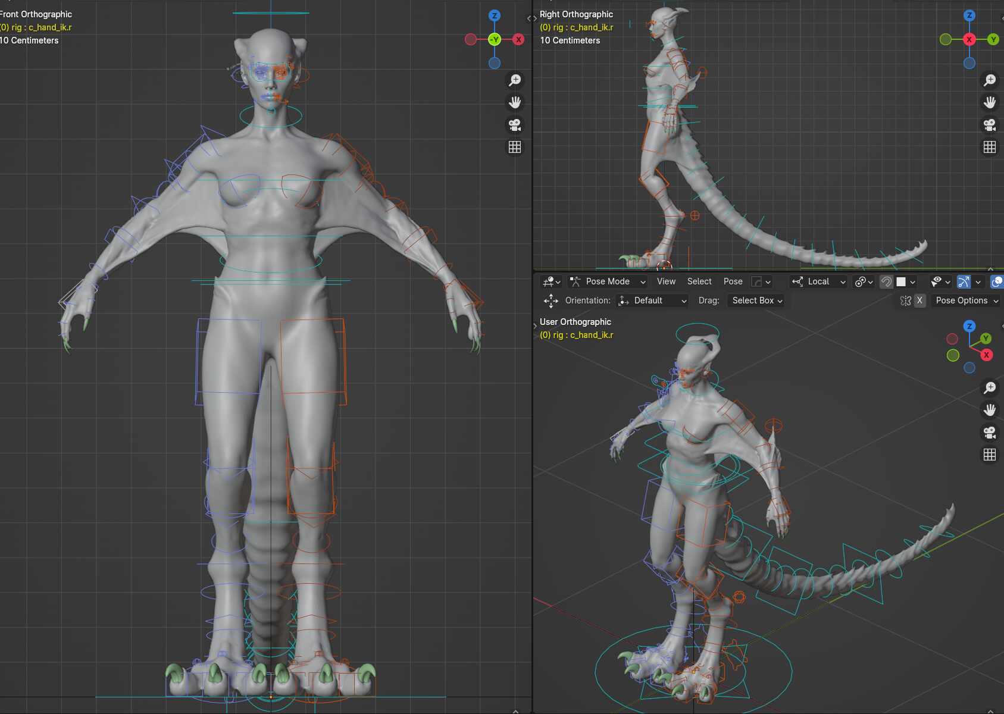Expand the Local transform orientation dropdown
The height and width of the screenshot is (714, 1004).
[818, 281]
